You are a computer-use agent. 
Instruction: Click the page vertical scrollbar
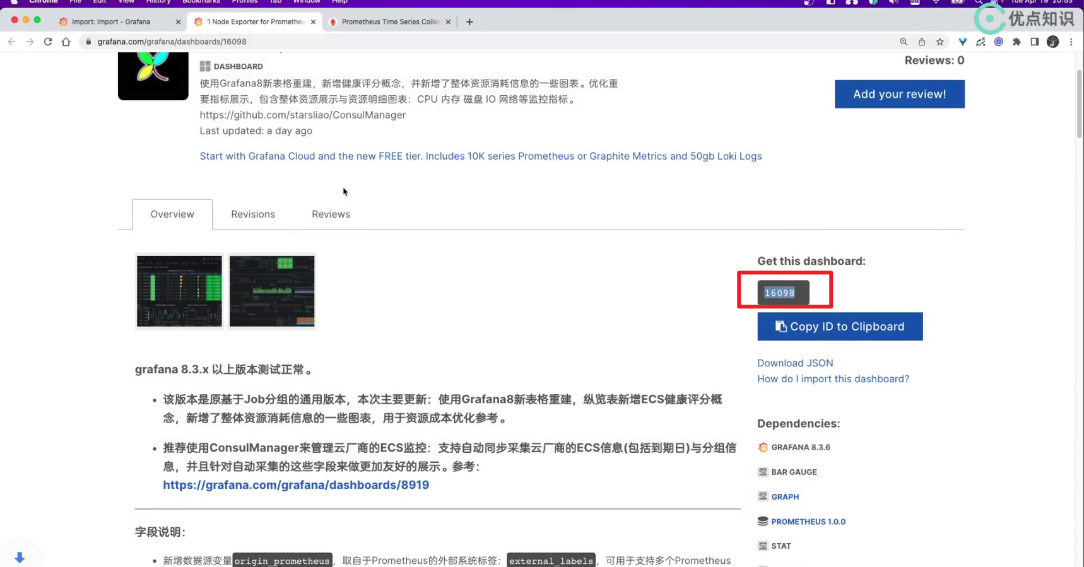[1079, 104]
